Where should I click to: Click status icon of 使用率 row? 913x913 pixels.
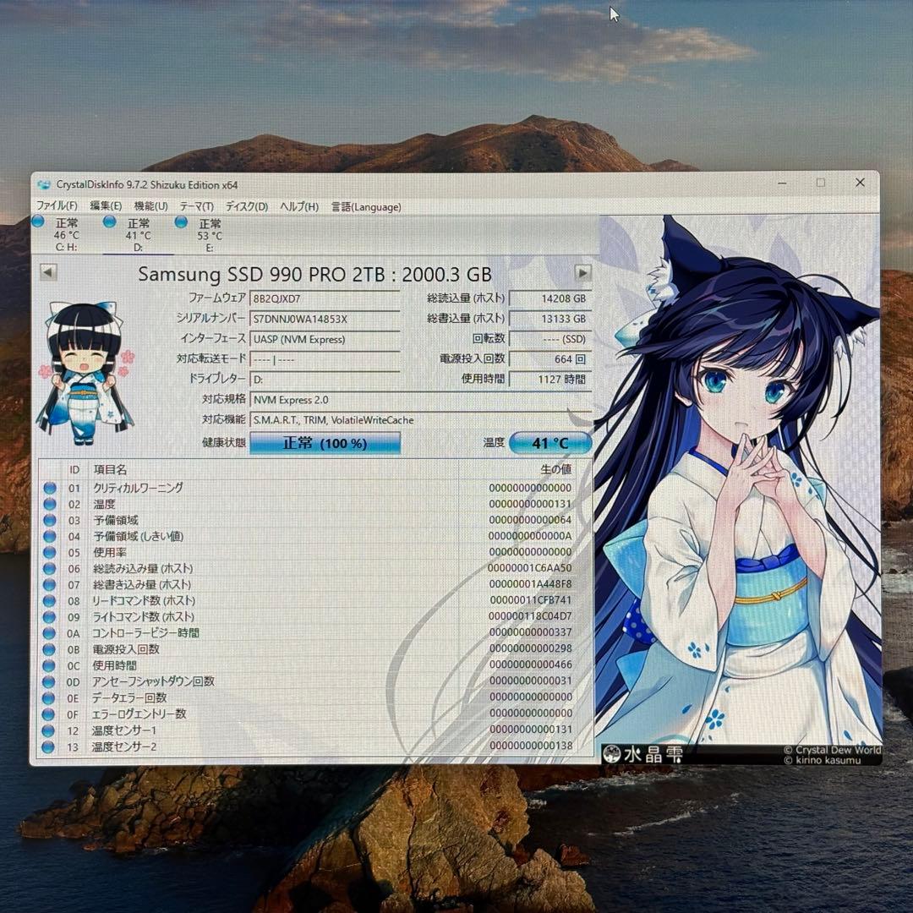pyautogui.click(x=50, y=552)
